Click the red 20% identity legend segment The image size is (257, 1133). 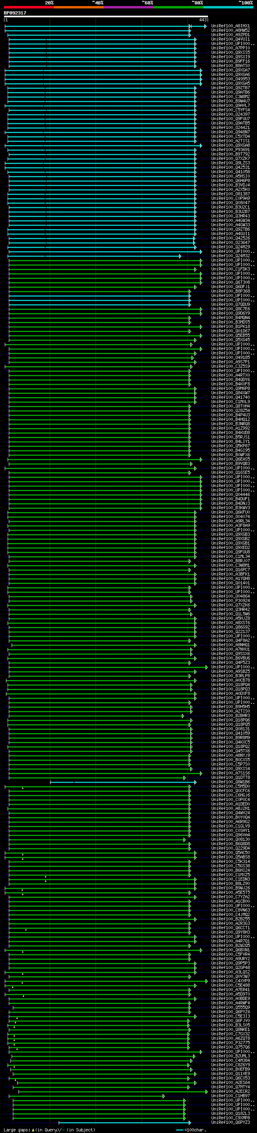29,7
